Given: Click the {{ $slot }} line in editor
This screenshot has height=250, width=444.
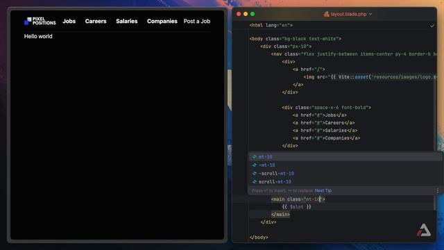Looking at the screenshot, I should tap(296, 207).
